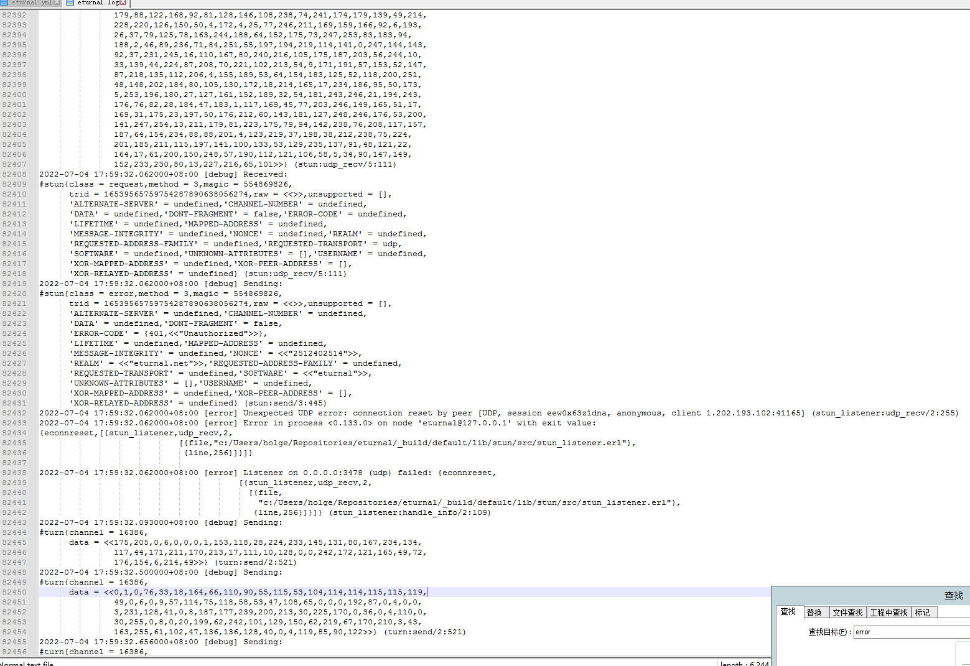Focus the 查找目标 field containing "error"
This screenshot has height=666, width=970.
point(912,632)
